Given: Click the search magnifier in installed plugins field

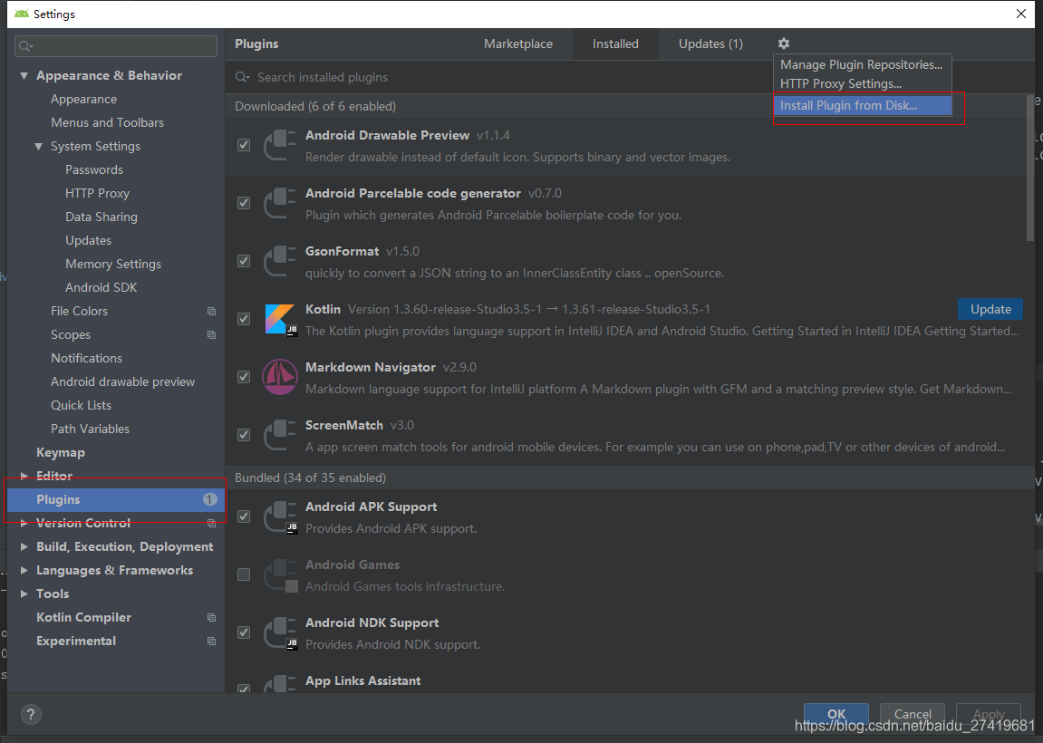Looking at the screenshot, I should coord(243,77).
